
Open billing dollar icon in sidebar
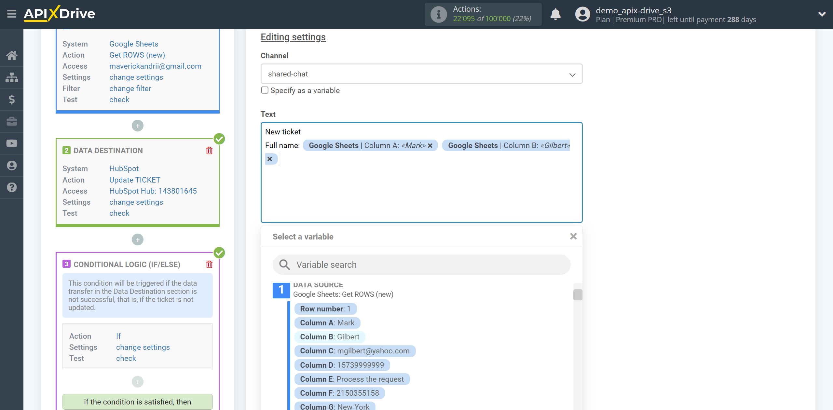[x=12, y=99]
